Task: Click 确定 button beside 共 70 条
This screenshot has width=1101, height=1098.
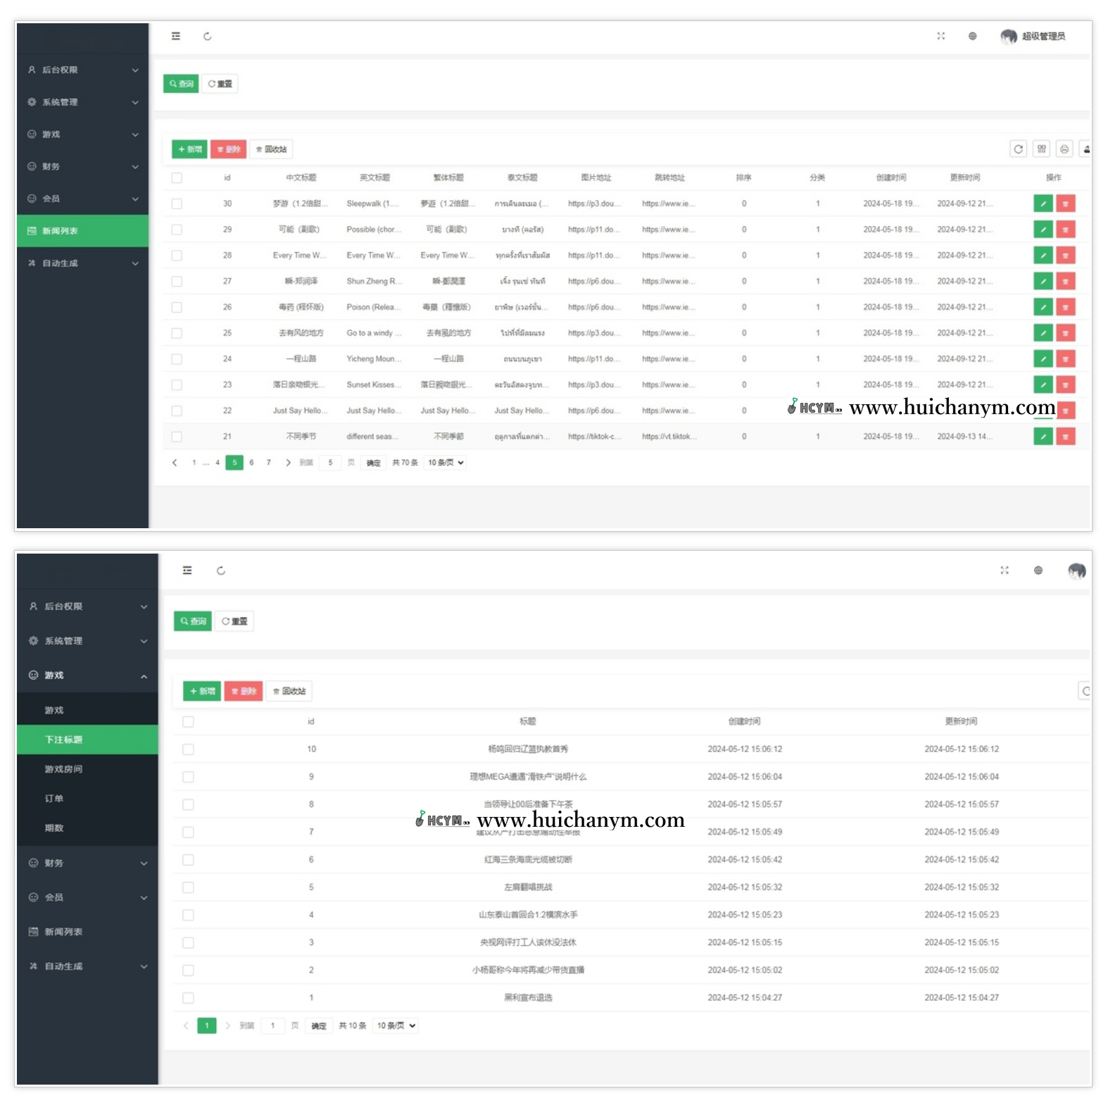Action: 373,463
